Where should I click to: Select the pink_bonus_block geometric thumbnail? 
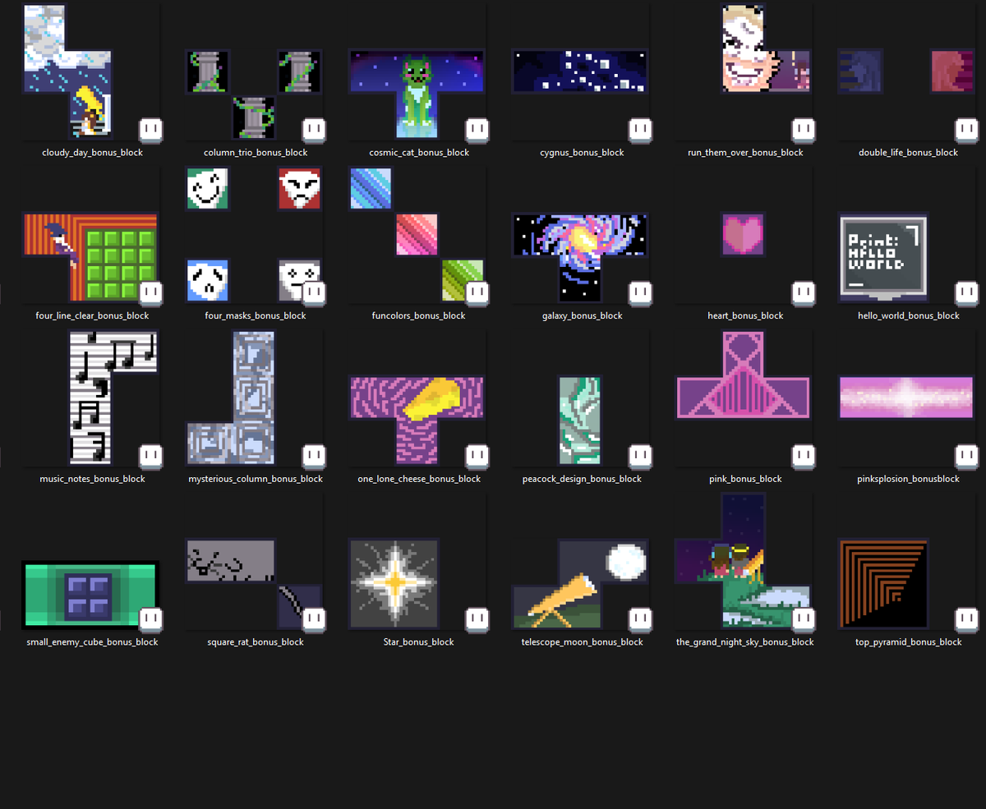[744, 375]
